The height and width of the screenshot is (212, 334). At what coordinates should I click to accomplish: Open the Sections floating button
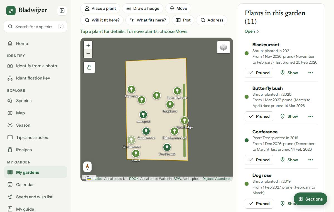point(310,199)
